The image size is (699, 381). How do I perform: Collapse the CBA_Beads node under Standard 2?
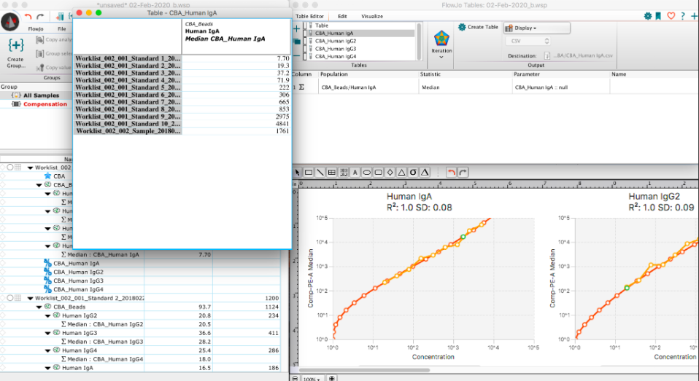pos(39,307)
